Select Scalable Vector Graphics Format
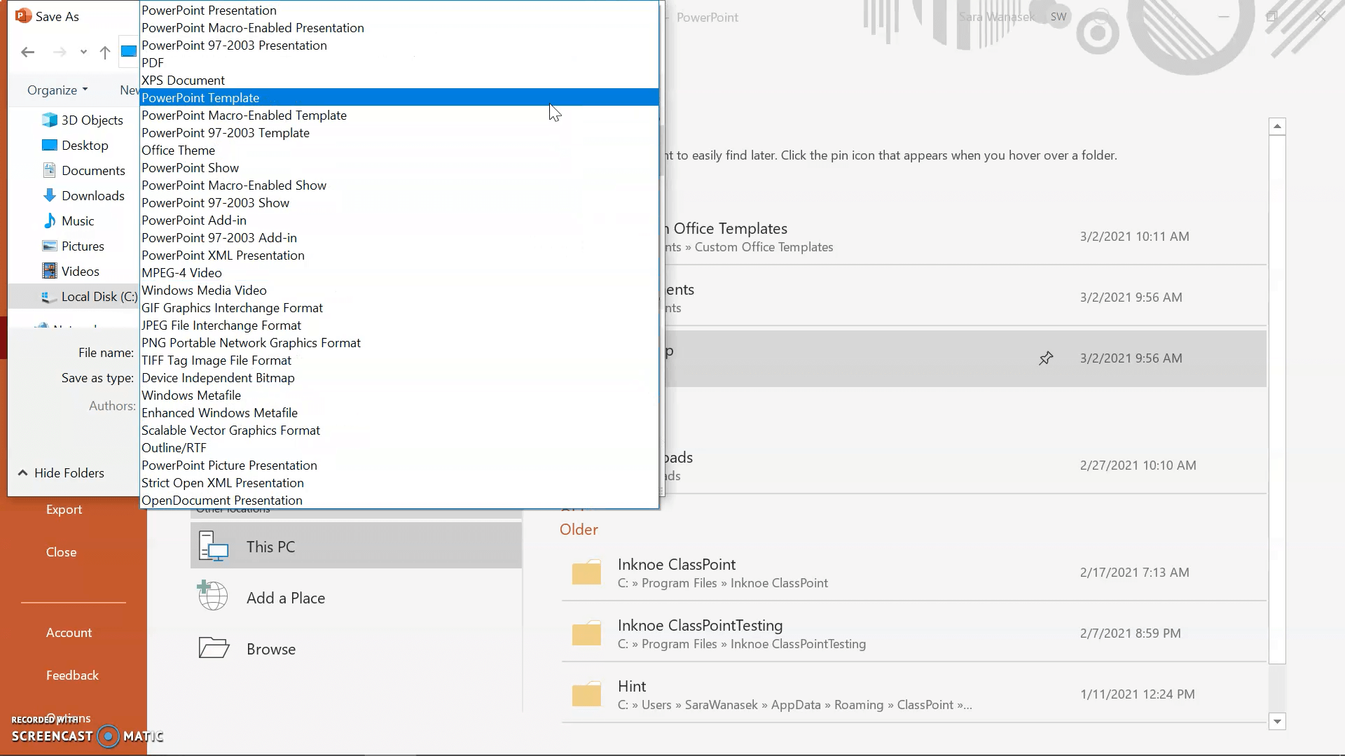 click(x=230, y=429)
